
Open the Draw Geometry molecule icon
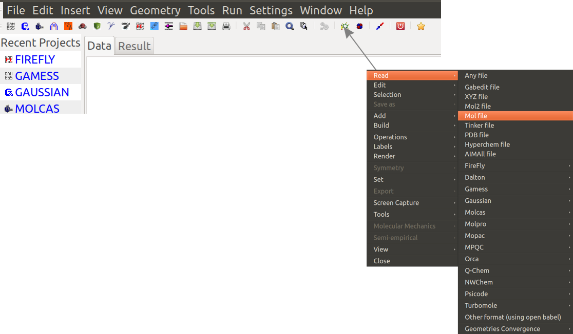tap(345, 26)
